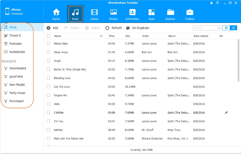
Task: Click the Delete button
Action: pyautogui.click(x=92, y=28)
